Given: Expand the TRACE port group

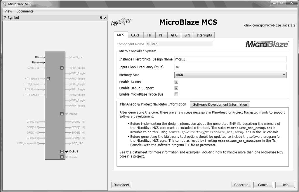Looking at the screenshot, I should [x=62, y=157].
